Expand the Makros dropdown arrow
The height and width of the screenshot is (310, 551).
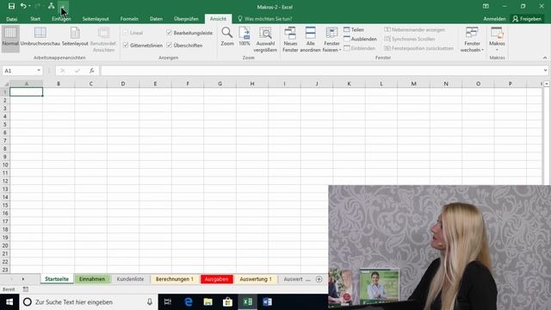coord(497,50)
